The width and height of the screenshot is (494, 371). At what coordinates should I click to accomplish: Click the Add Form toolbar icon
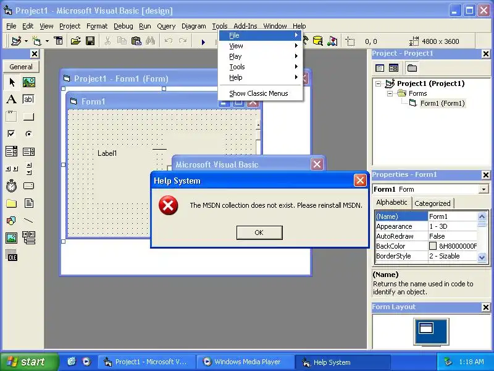point(37,41)
